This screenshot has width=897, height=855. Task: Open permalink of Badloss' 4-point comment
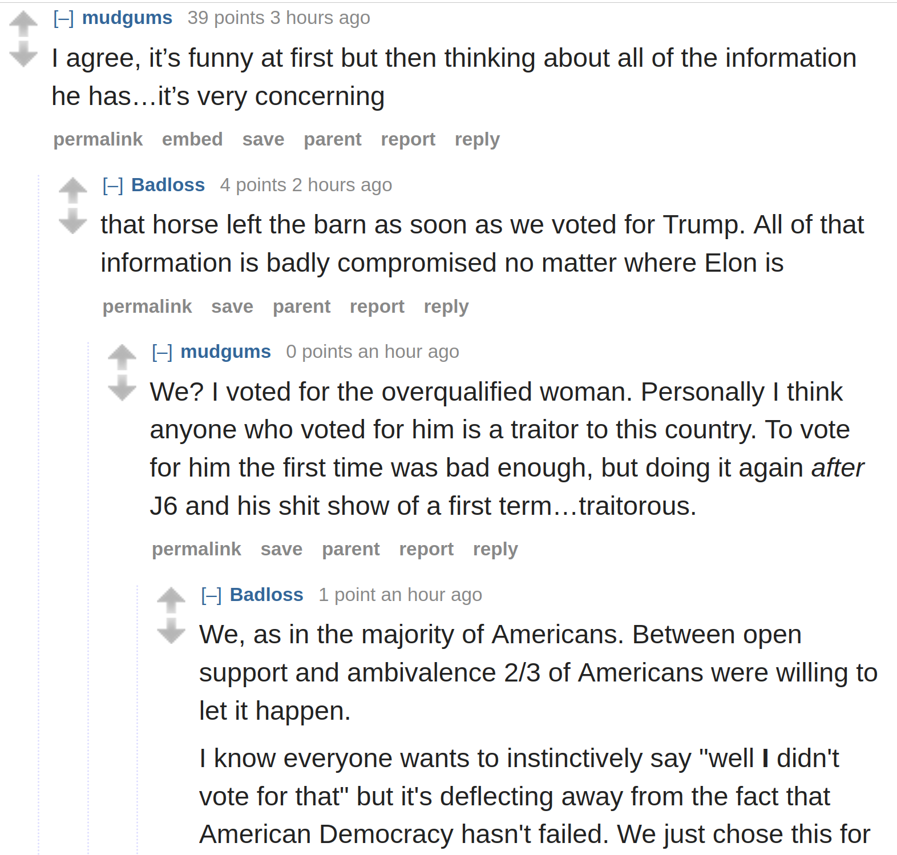click(x=147, y=306)
